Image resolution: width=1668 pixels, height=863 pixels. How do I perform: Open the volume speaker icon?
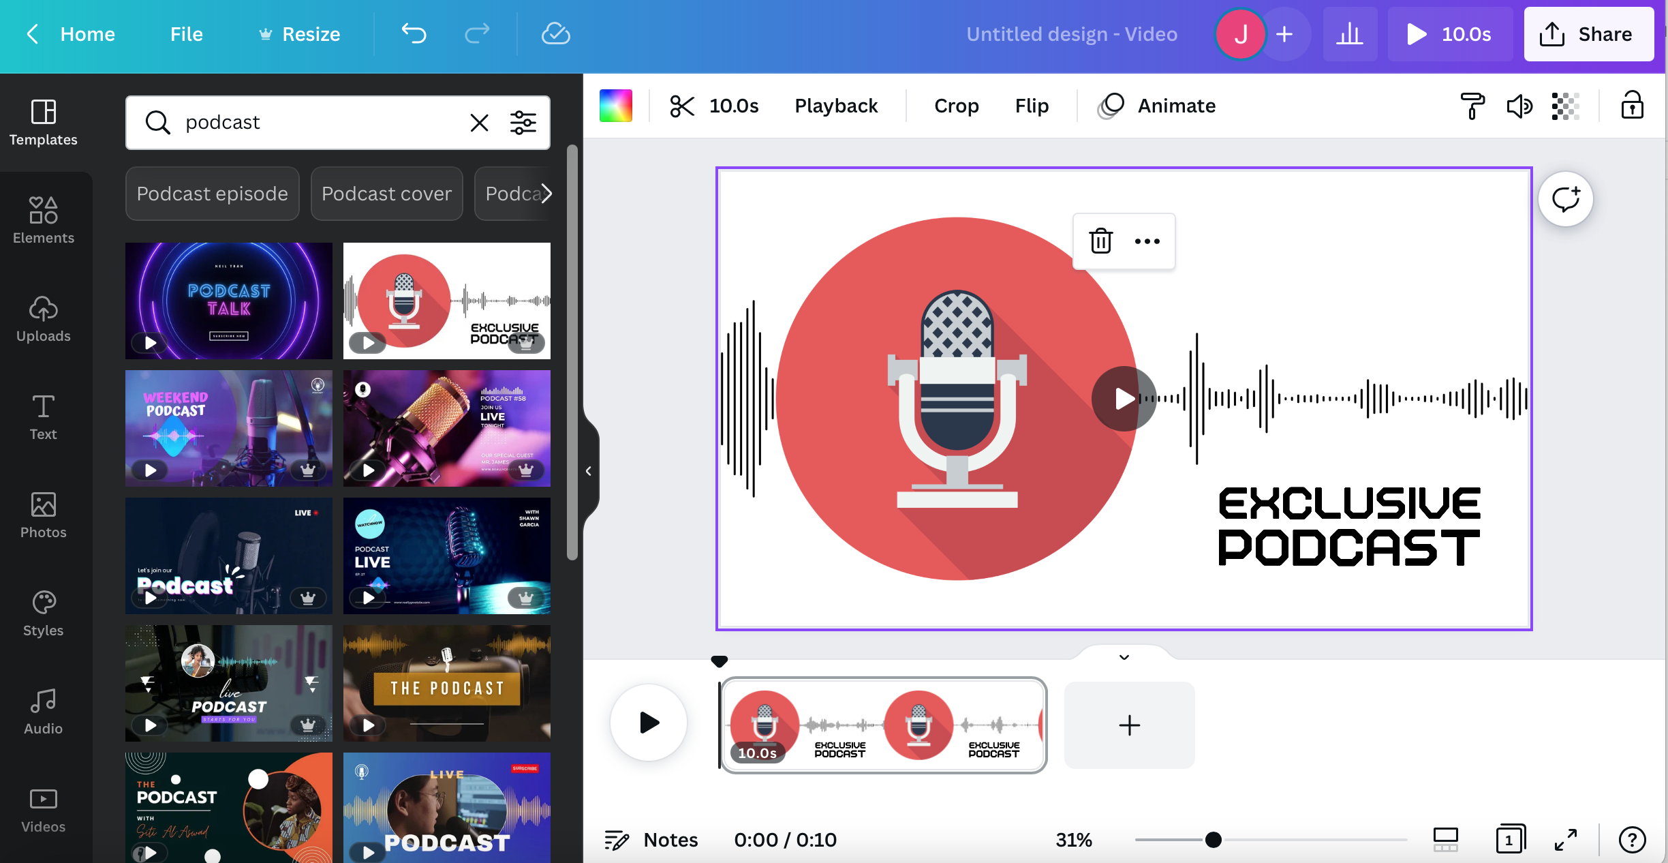click(1519, 106)
